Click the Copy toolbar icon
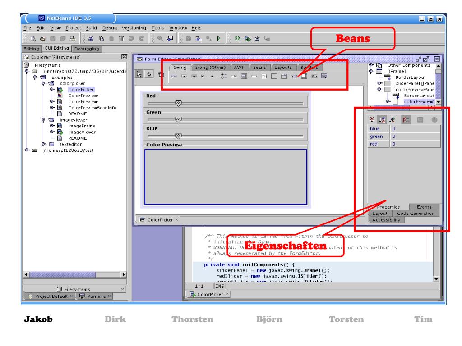This screenshot has width=462, height=346. (x=101, y=39)
